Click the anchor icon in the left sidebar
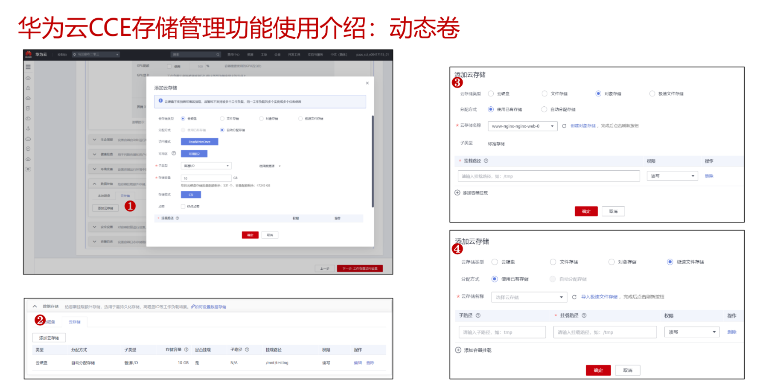The height and width of the screenshot is (391, 766). 28,128
